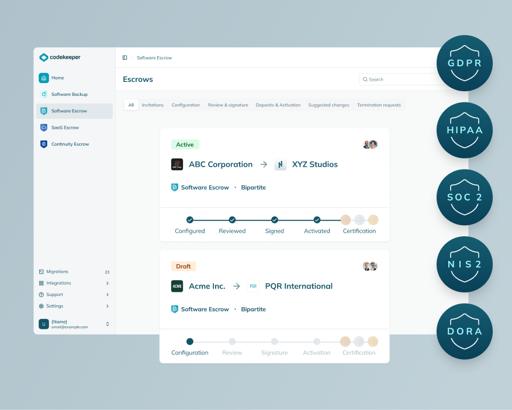This screenshot has width=512, height=410.
Task: Click the ABC Corporation logo
Action: [177, 164]
